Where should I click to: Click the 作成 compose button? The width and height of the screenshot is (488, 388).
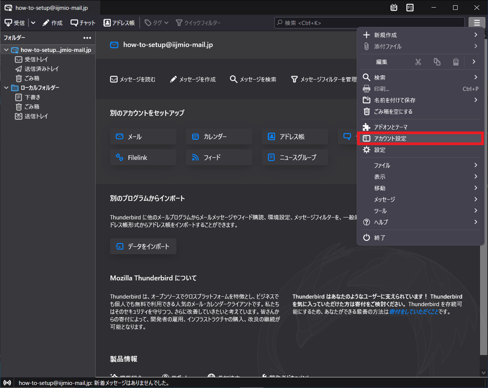click(x=52, y=23)
